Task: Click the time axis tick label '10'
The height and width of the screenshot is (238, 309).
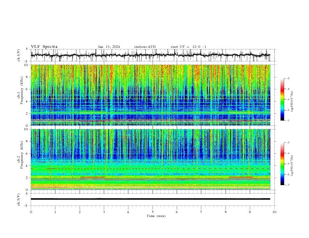Action: pyautogui.click(x=274, y=212)
